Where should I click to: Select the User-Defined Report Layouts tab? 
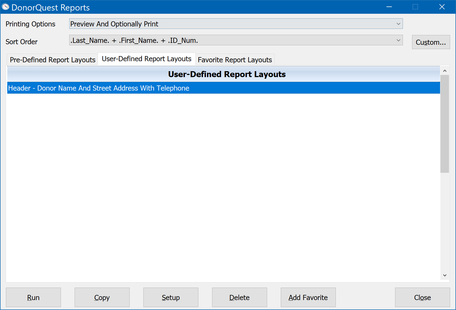pyautogui.click(x=147, y=59)
